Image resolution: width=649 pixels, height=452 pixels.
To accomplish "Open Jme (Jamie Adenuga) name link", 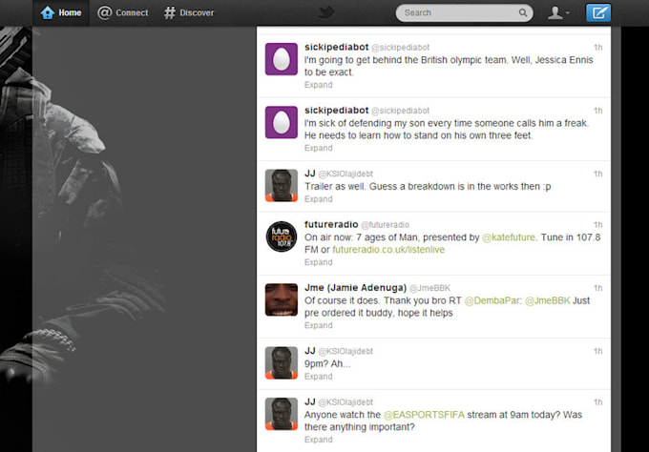I will (x=355, y=288).
